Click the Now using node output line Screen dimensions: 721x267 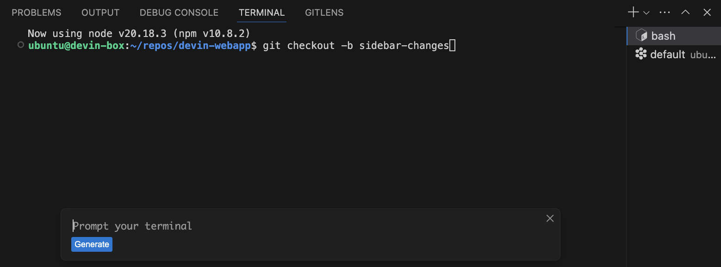coord(139,33)
